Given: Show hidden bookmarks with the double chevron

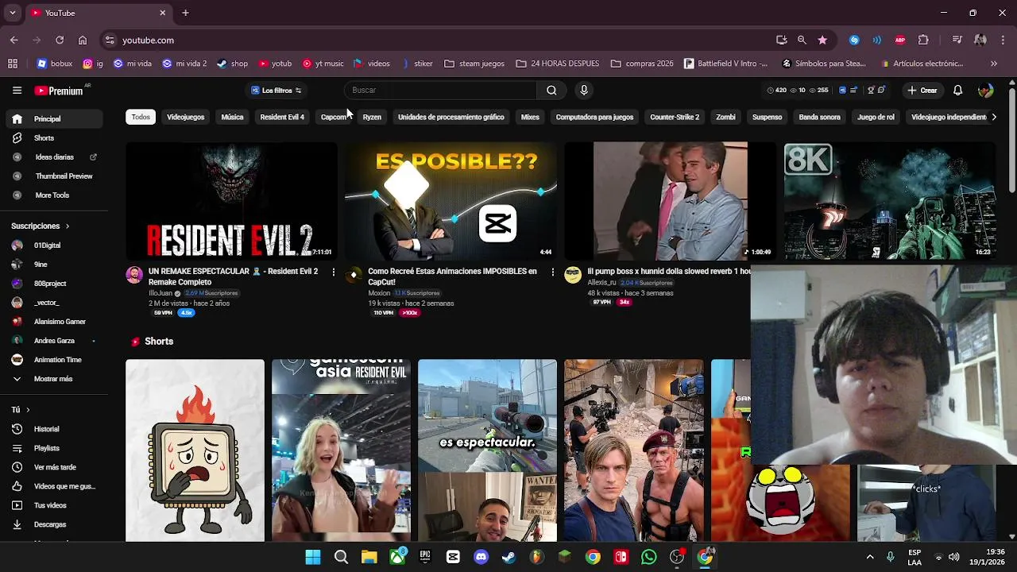Looking at the screenshot, I should [993, 64].
